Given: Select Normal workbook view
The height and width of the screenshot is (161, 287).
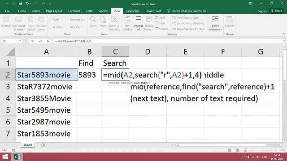Looking at the screenshot, I should pos(6,22).
